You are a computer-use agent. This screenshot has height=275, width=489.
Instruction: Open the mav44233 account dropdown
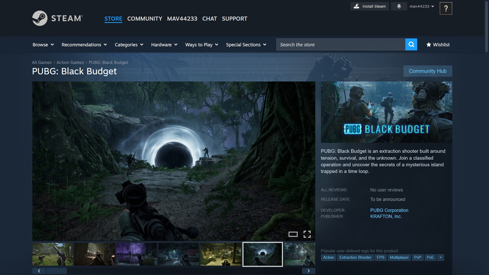tap(422, 6)
